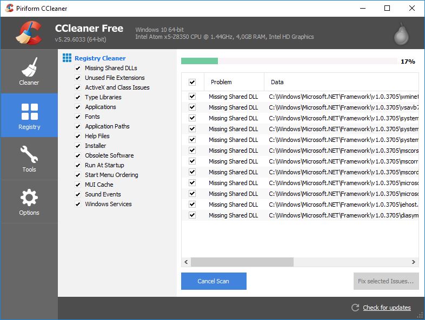The width and height of the screenshot is (425, 320).
Task: Sort results by Problem column header
Action: pos(234,82)
